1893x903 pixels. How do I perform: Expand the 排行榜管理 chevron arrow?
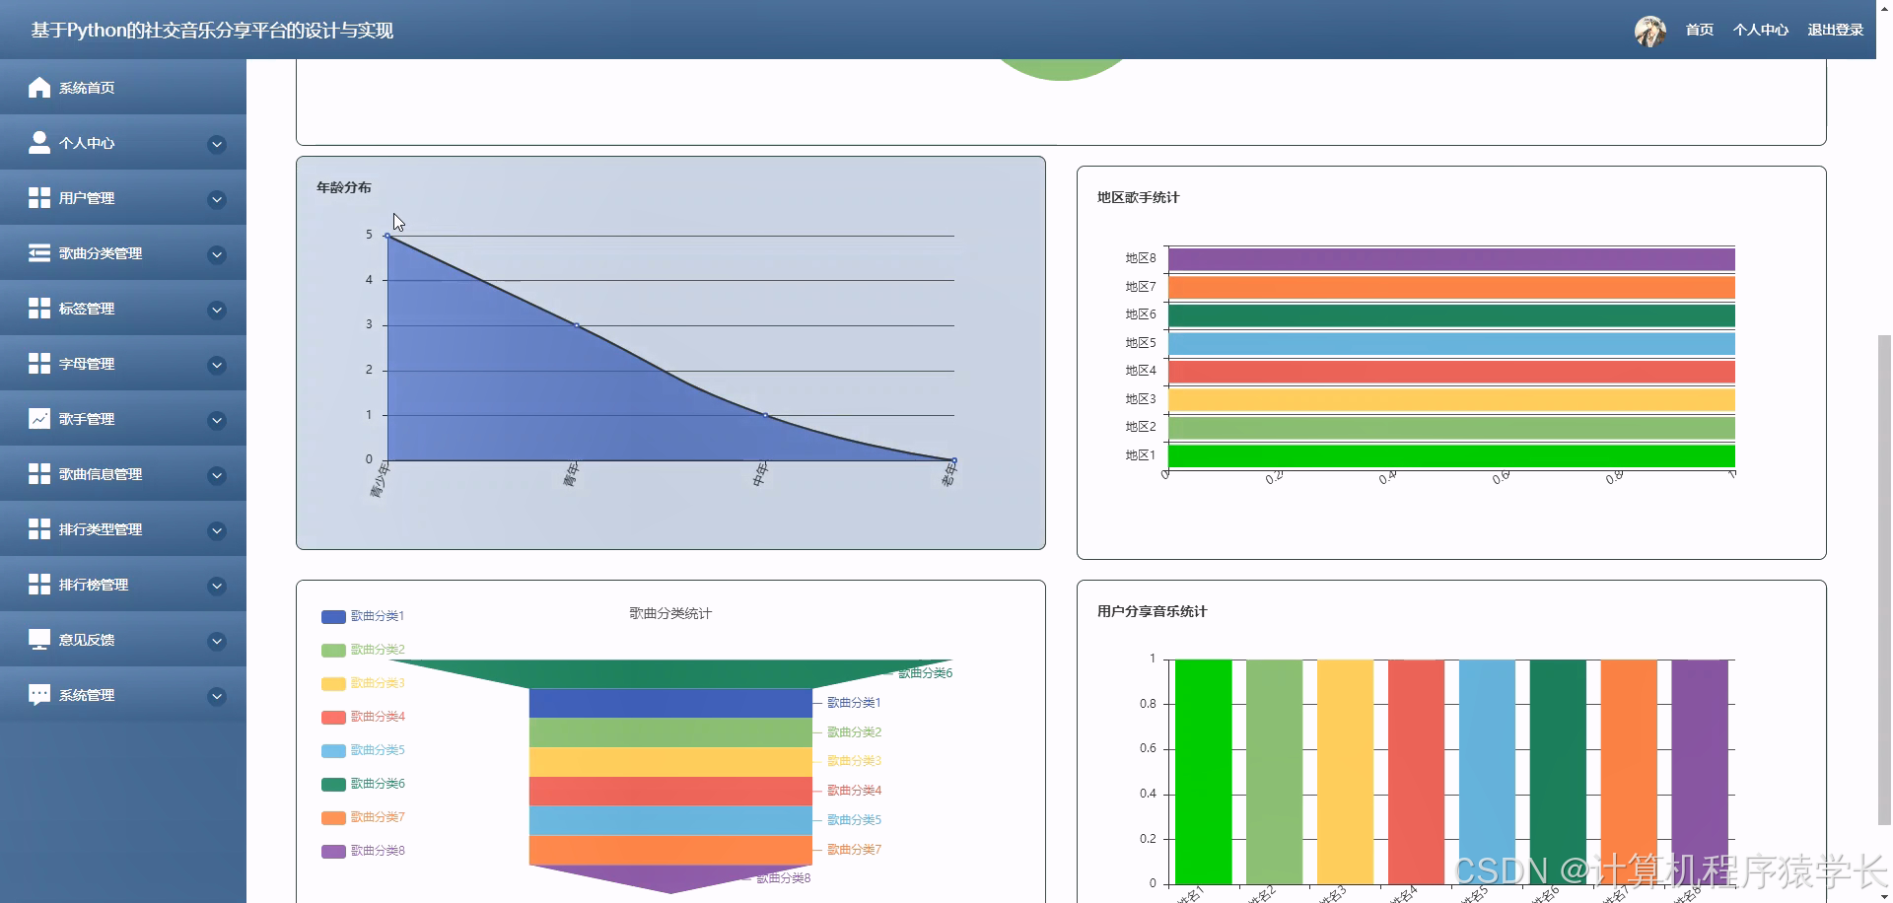(217, 587)
